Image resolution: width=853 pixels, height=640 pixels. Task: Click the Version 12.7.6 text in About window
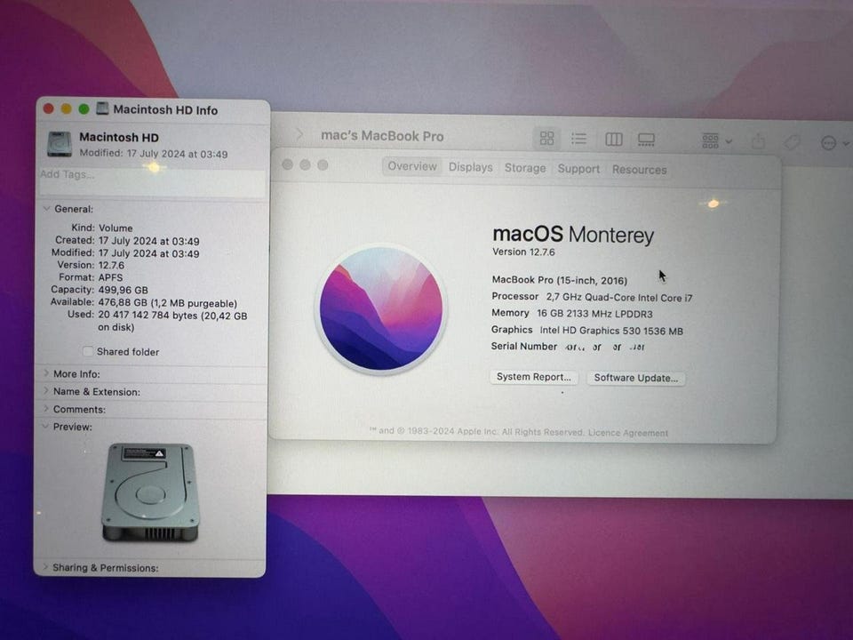tap(523, 252)
